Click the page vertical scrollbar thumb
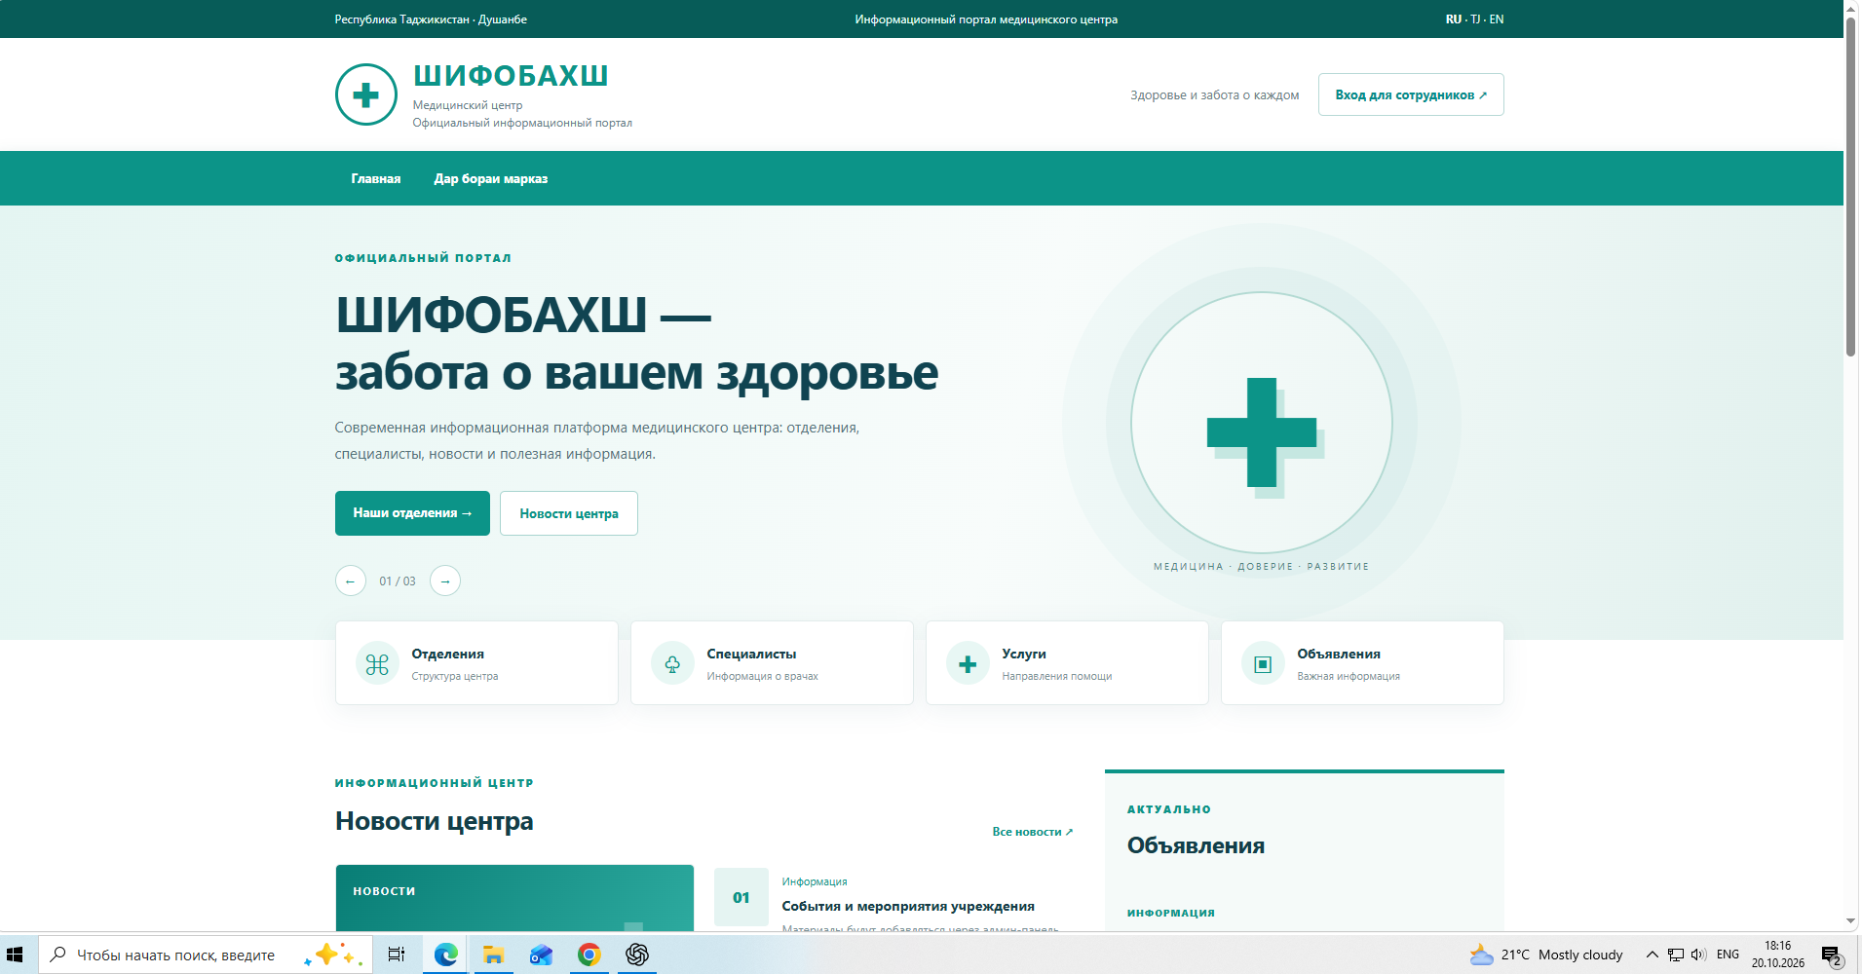Image resolution: width=1862 pixels, height=974 pixels. coord(1850,185)
